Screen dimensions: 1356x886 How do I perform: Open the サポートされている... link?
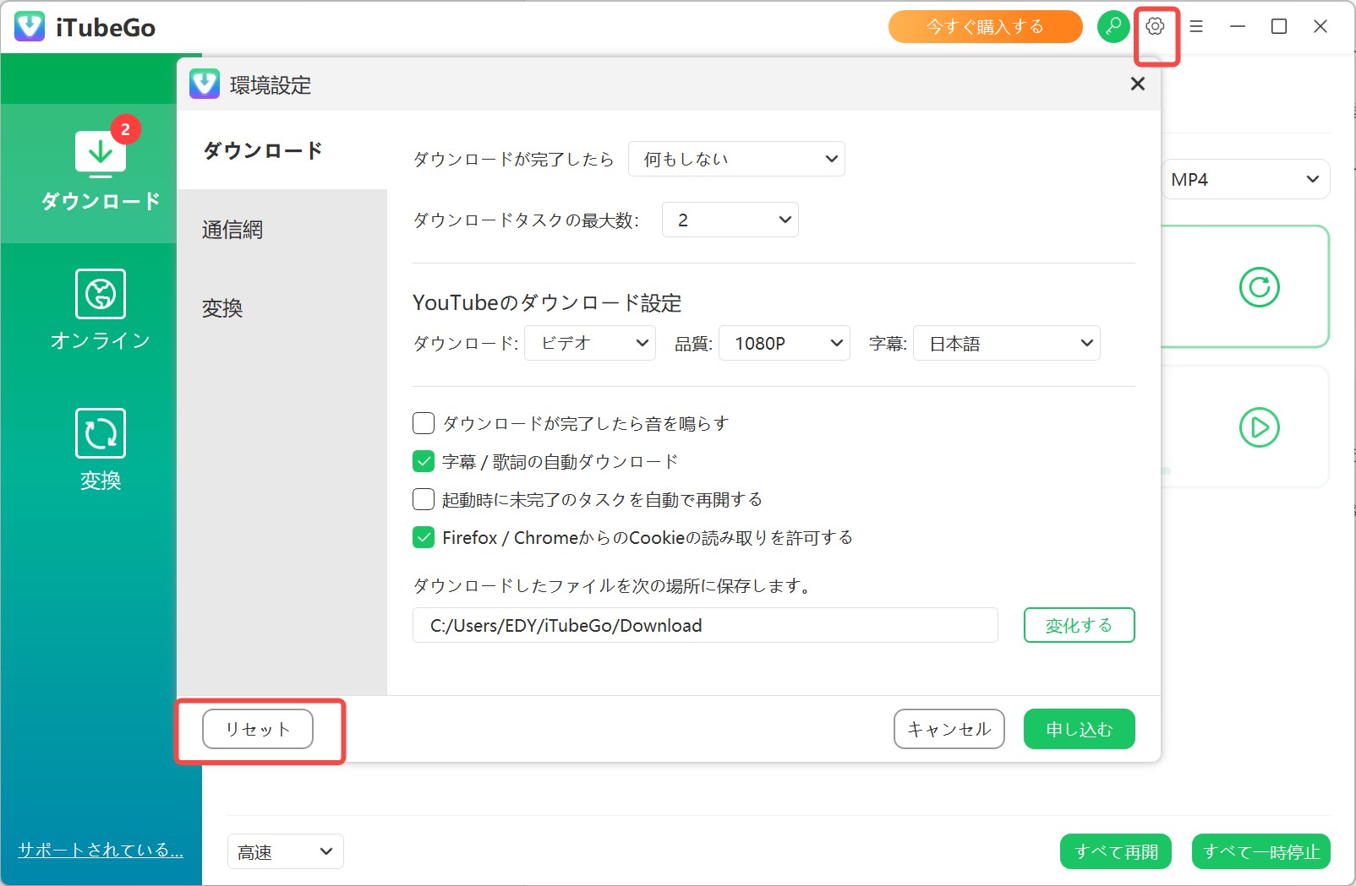pos(101,850)
